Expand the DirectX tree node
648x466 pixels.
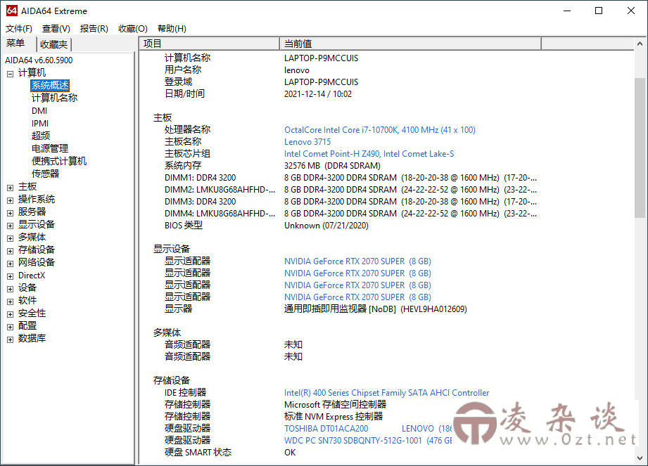tap(11, 276)
